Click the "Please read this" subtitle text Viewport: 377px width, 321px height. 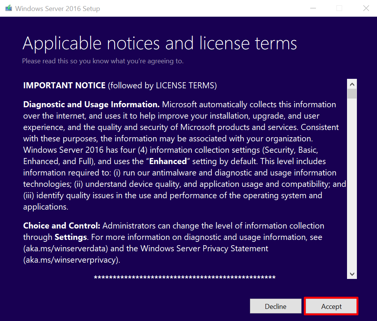click(x=103, y=61)
